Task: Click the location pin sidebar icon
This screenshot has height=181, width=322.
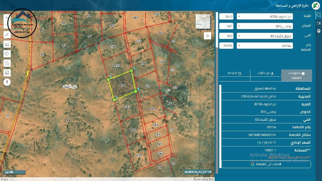Action: click(x=319, y=31)
